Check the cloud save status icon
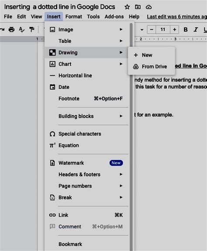The image size is (207, 251). pos(148,7)
